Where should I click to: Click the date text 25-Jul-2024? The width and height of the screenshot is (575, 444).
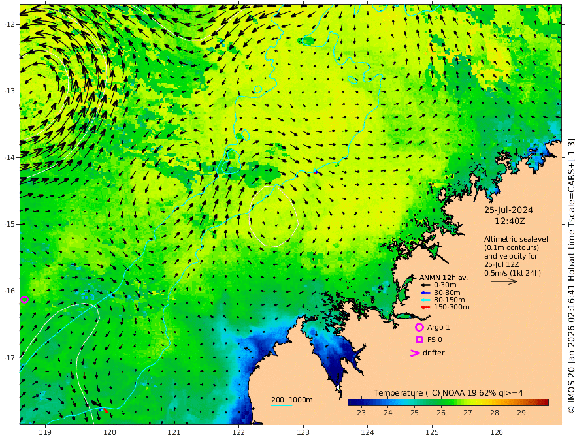pyautogui.click(x=508, y=210)
